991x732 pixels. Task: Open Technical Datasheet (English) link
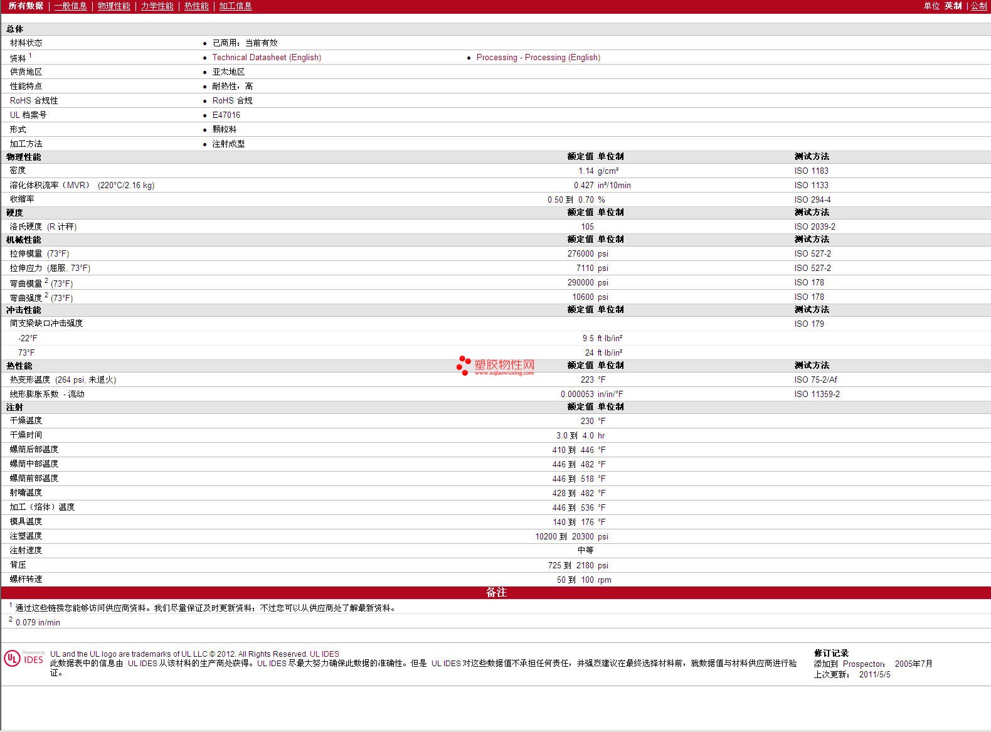coord(267,57)
